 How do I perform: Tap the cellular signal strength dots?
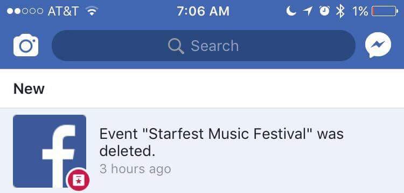coord(25,11)
